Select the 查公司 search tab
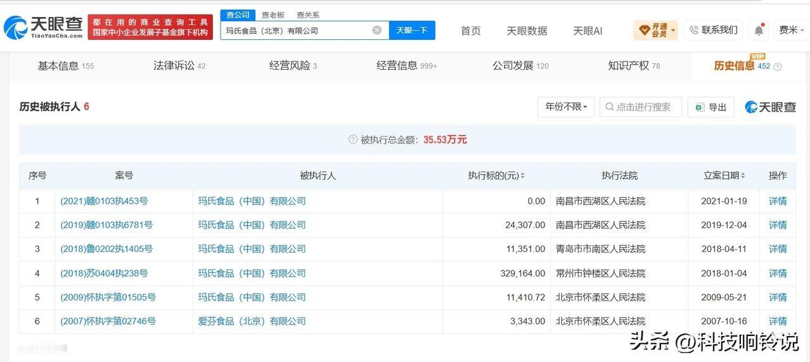The image size is (810, 362). tap(238, 15)
